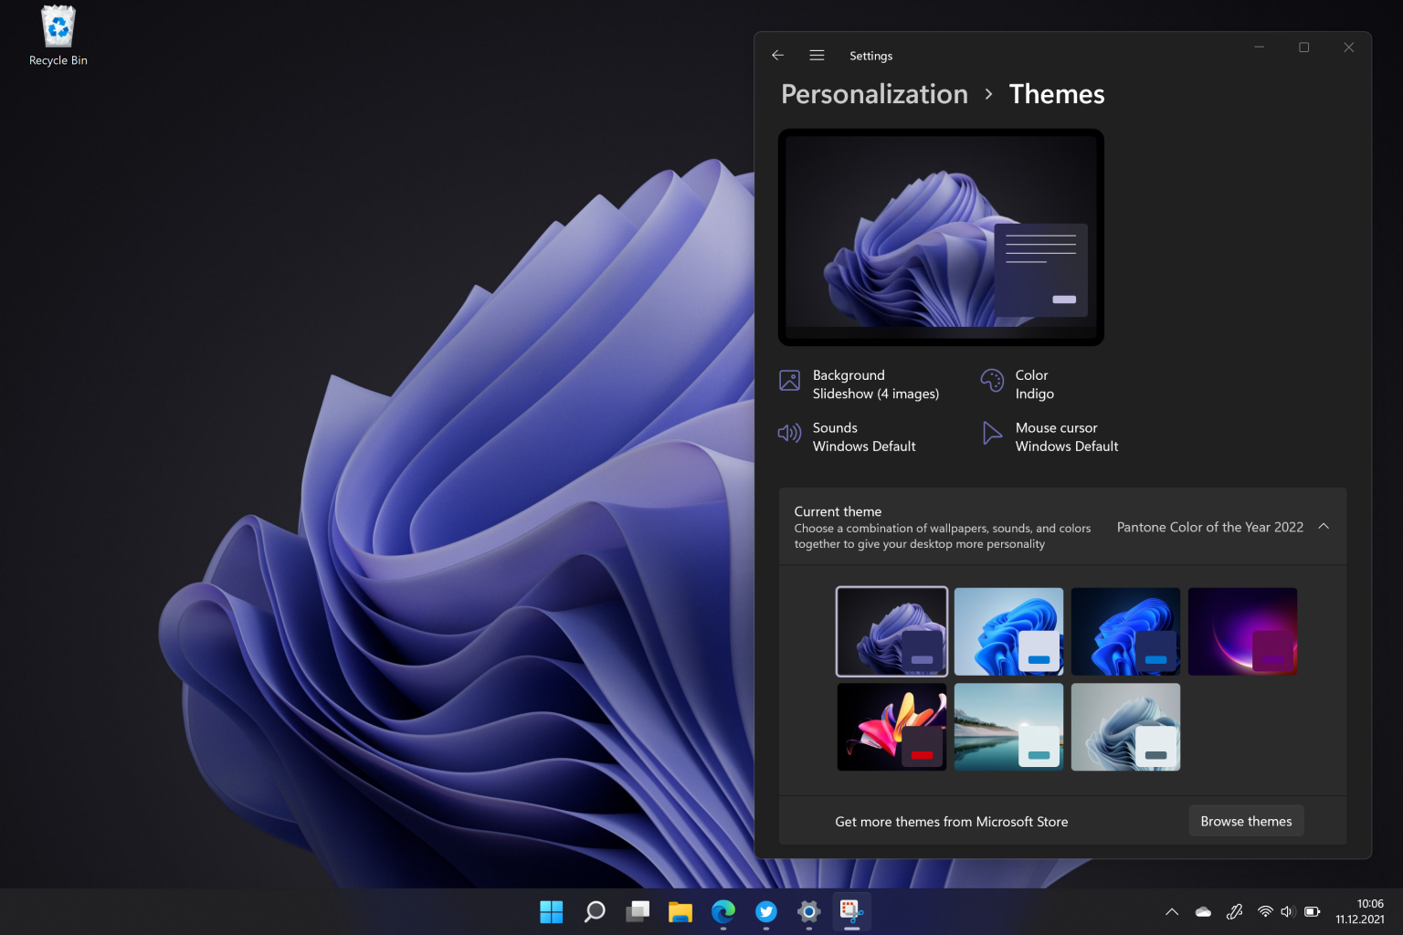Adjust volume from the system tray

[1287, 911]
